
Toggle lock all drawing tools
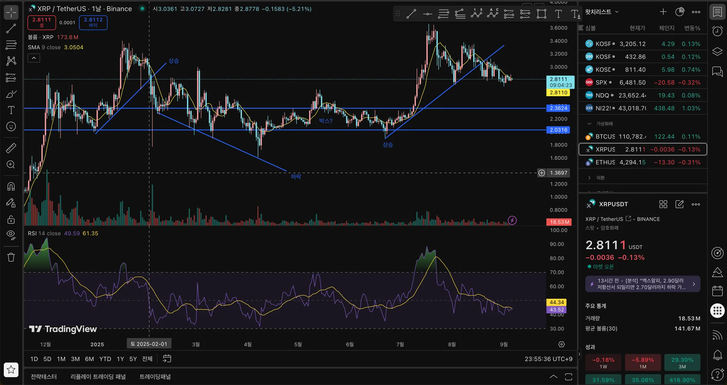11,219
